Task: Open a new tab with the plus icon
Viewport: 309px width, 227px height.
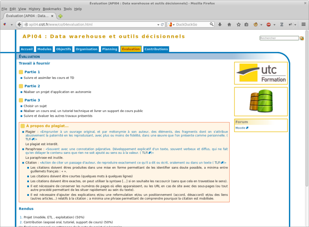Action: click(x=61, y=16)
